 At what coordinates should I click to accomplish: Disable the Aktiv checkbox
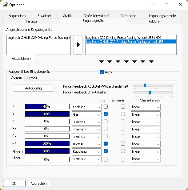[x=102, y=72]
